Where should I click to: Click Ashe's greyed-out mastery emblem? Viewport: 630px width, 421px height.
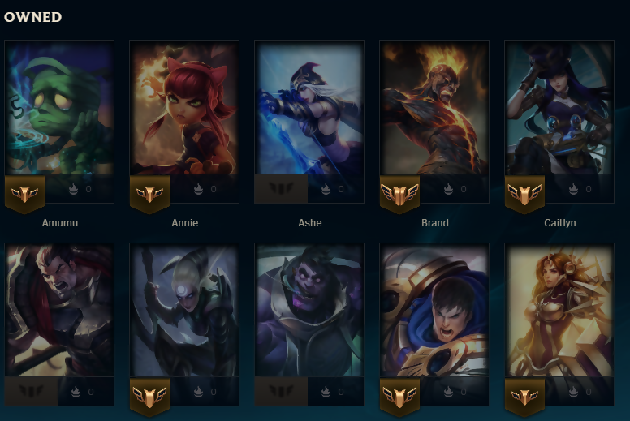(281, 188)
